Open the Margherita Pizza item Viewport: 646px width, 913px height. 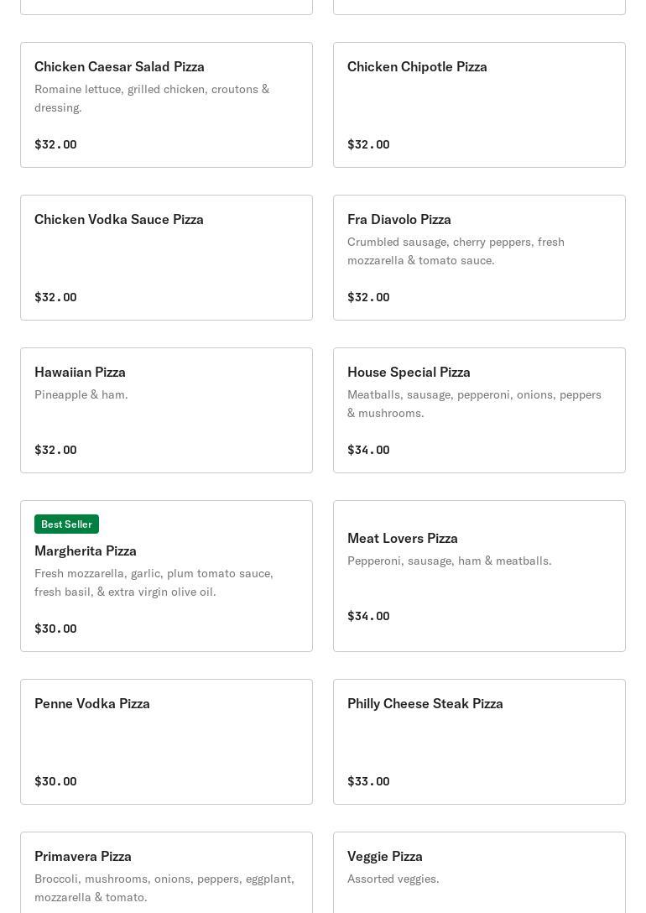[166, 576]
